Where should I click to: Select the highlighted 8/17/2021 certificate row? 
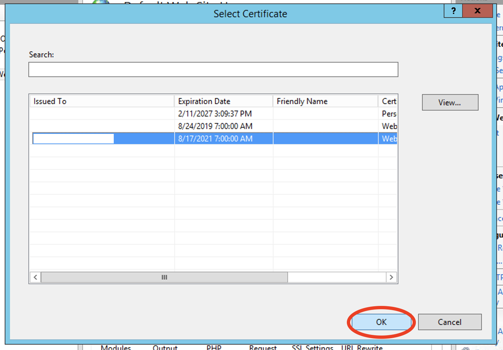[x=215, y=139]
